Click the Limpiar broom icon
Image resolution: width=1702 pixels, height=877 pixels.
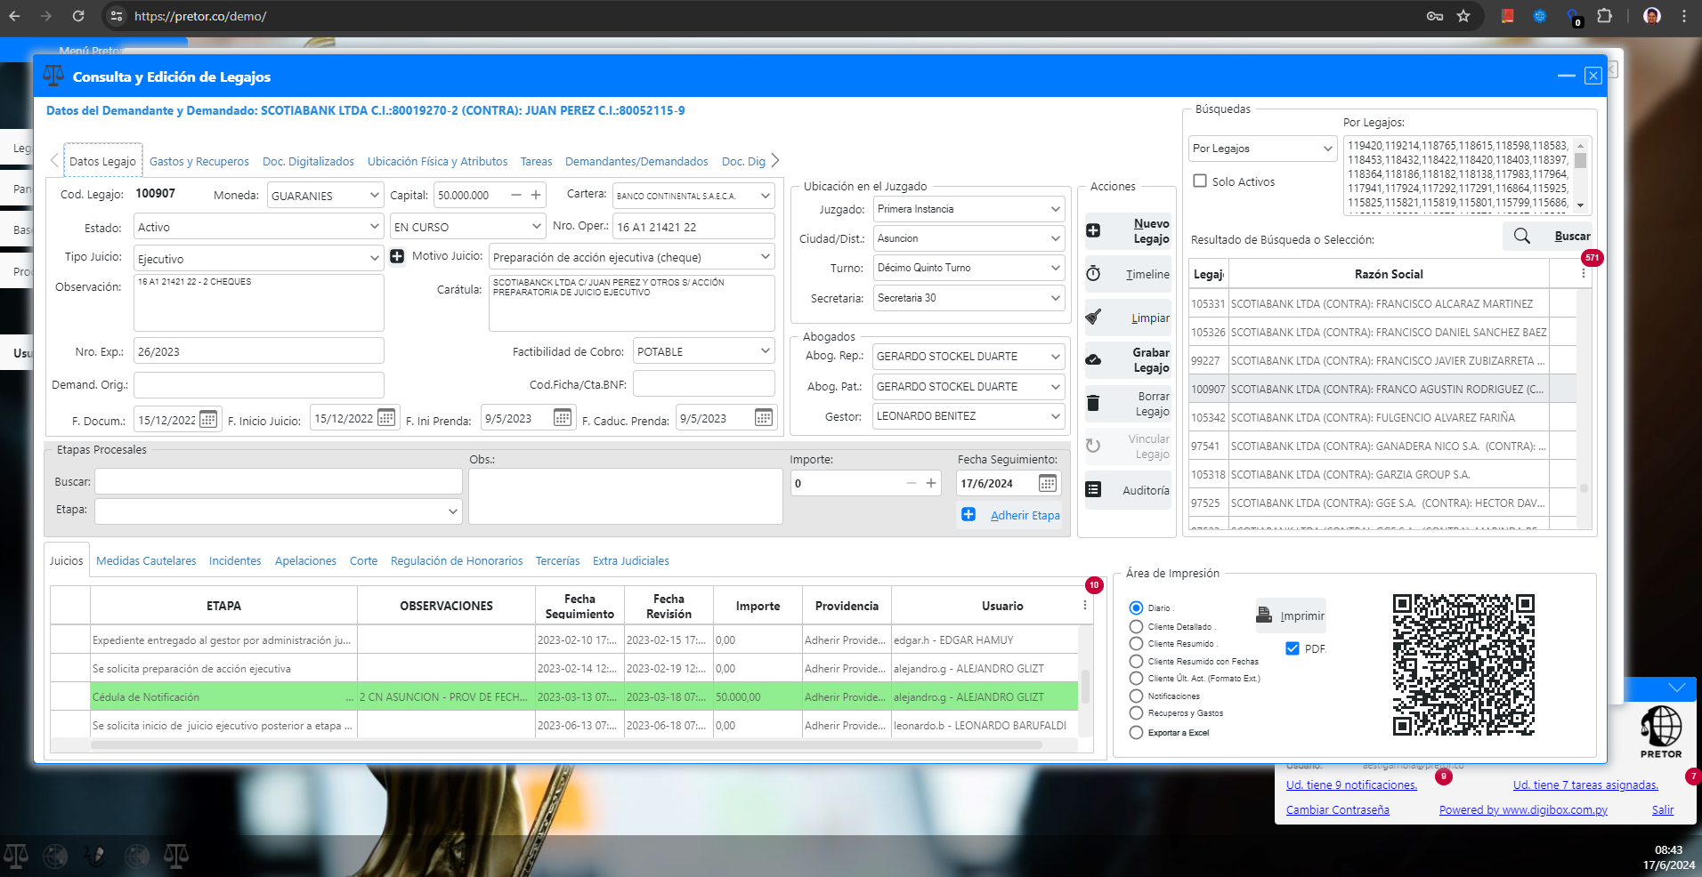[1093, 318]
